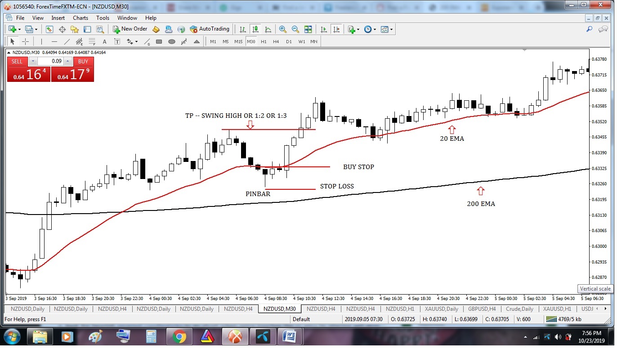This screenshot has width=617, height=349.
Task: Select the Cursor tool
Action: pos(12,41)
